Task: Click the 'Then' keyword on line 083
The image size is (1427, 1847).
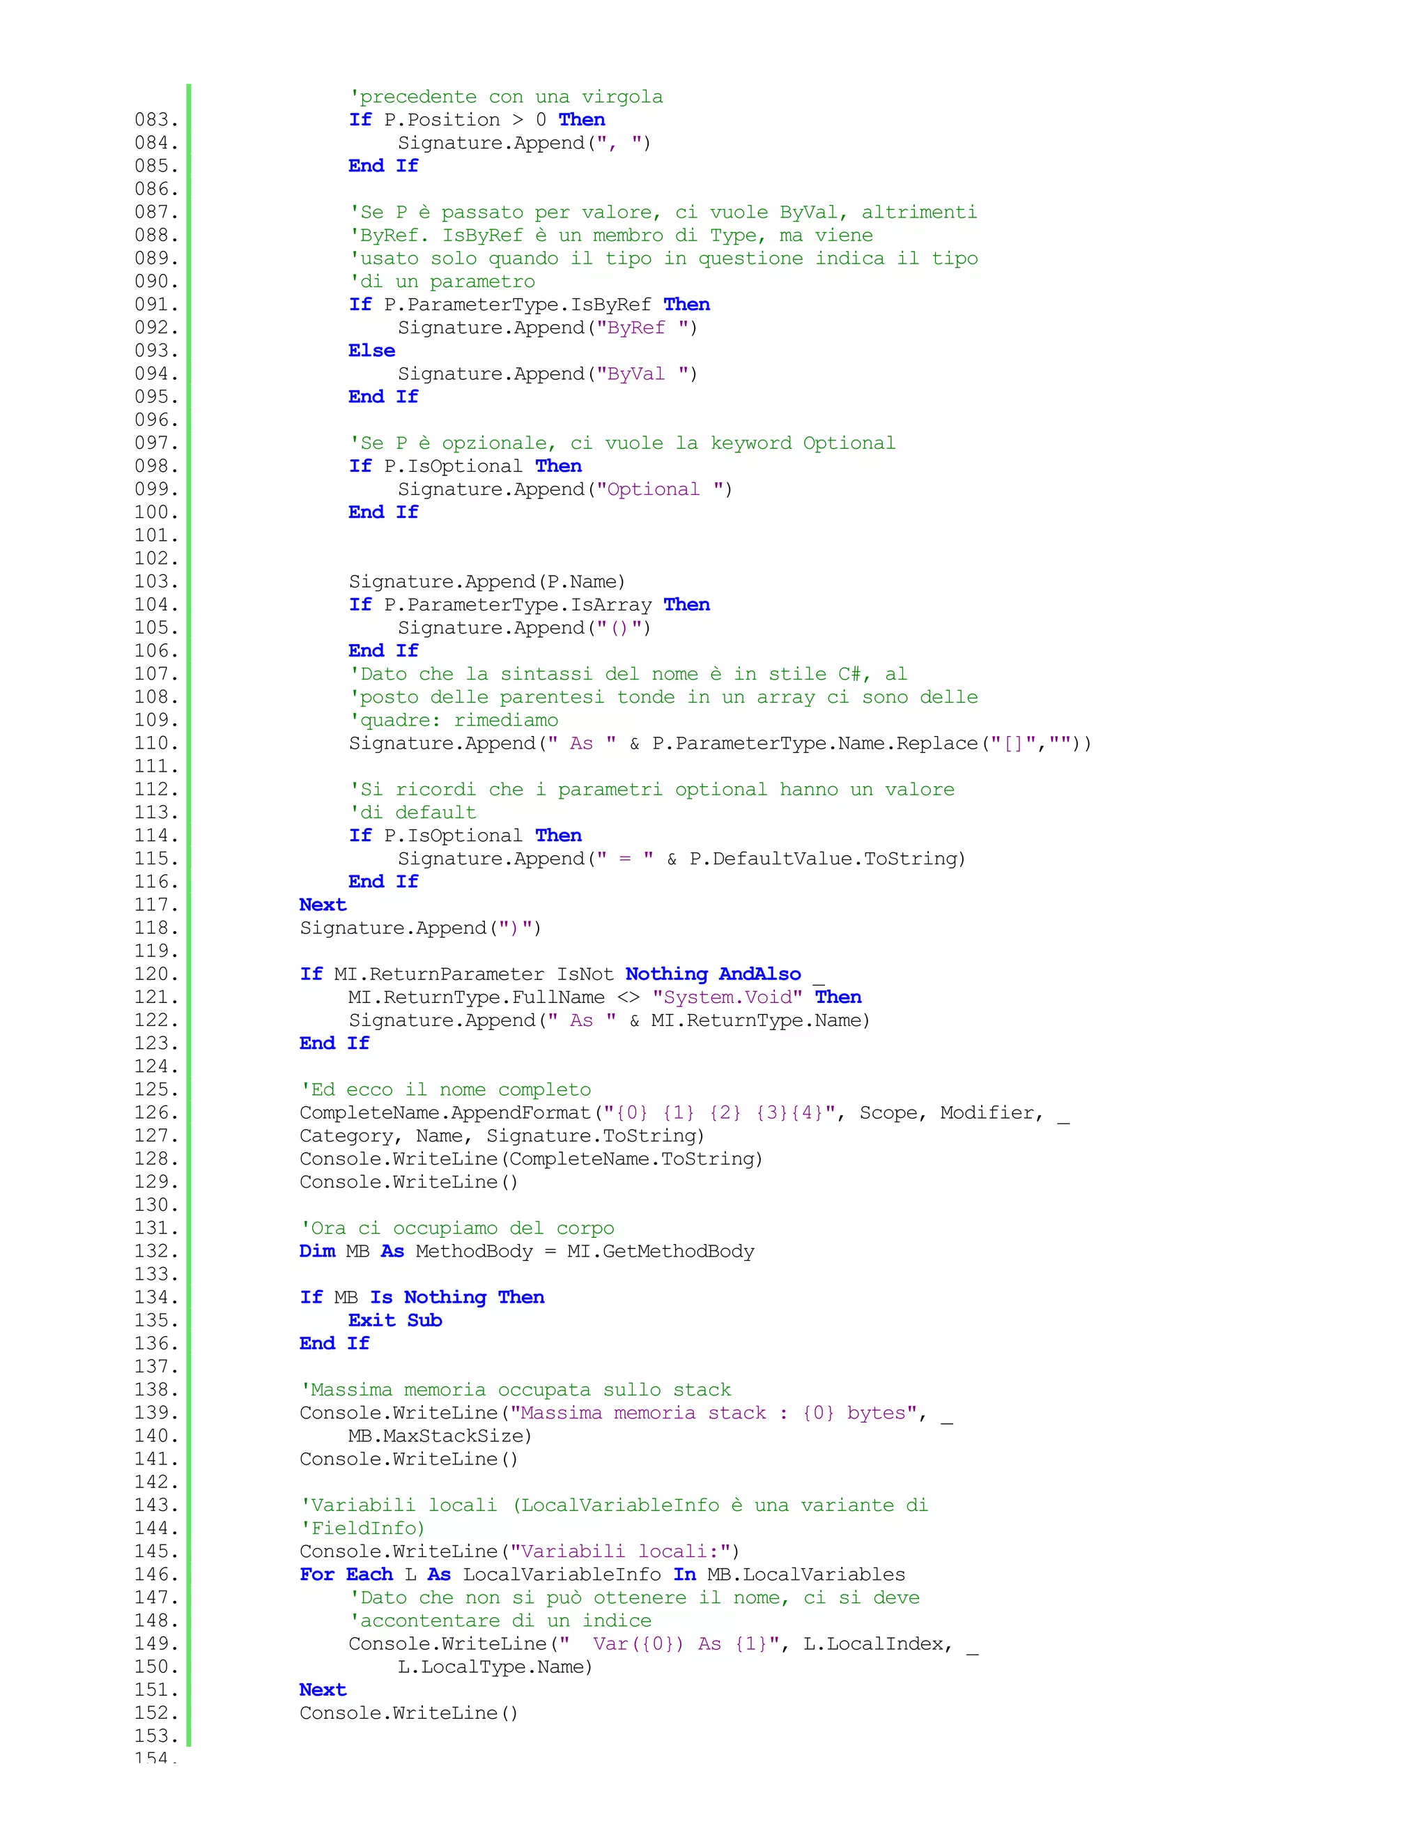Action: pyautogui.click(x=582, y=119)
